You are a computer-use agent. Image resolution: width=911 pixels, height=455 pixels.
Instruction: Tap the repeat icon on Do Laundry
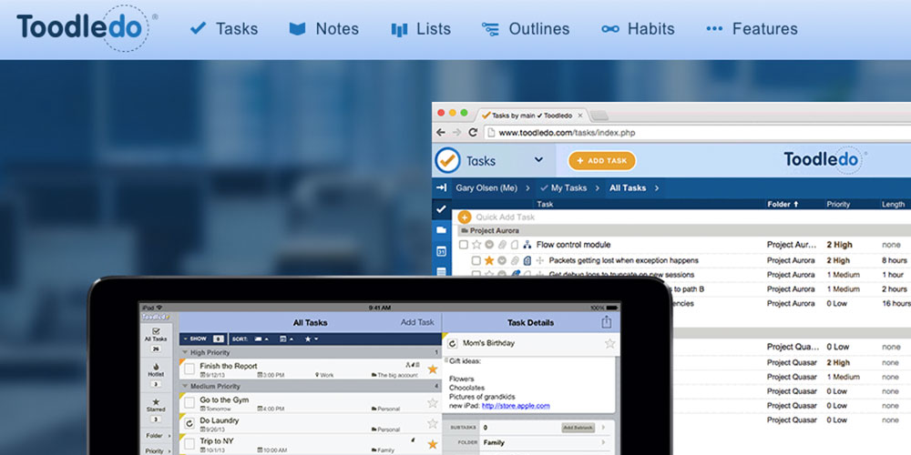pos(189,424)
